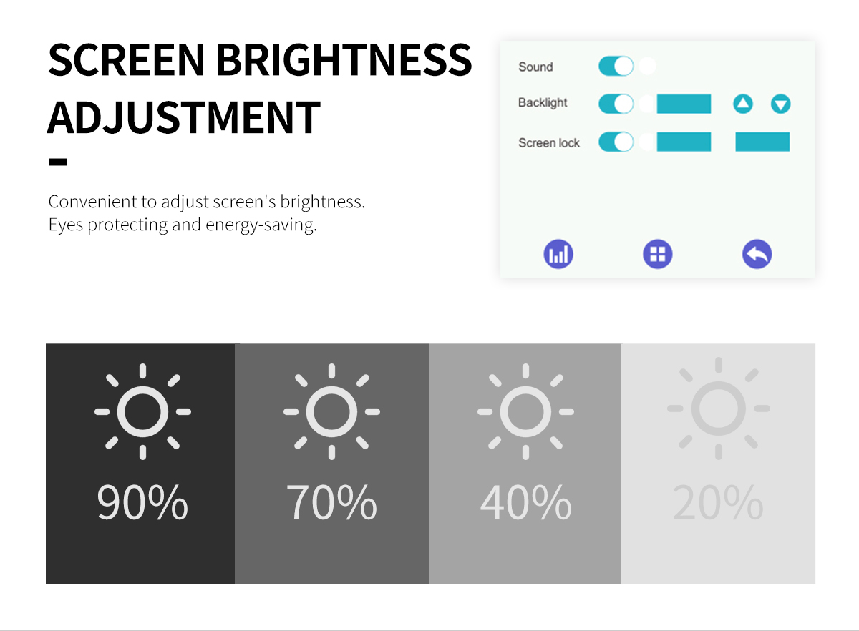Choose the 40% brightness label
The width and height of the screenshot is (859, 631).
coord(525,502)
